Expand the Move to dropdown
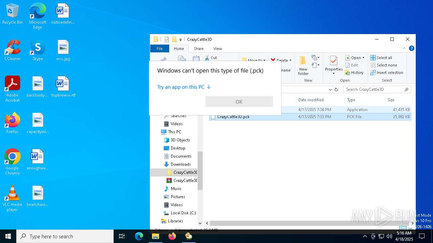433x243 pixels. (264, 60)
